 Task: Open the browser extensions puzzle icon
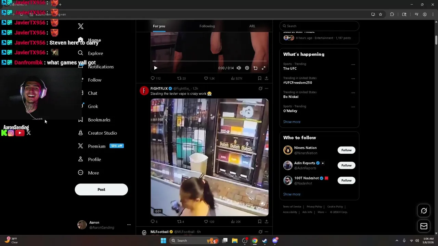coord(392,14)
